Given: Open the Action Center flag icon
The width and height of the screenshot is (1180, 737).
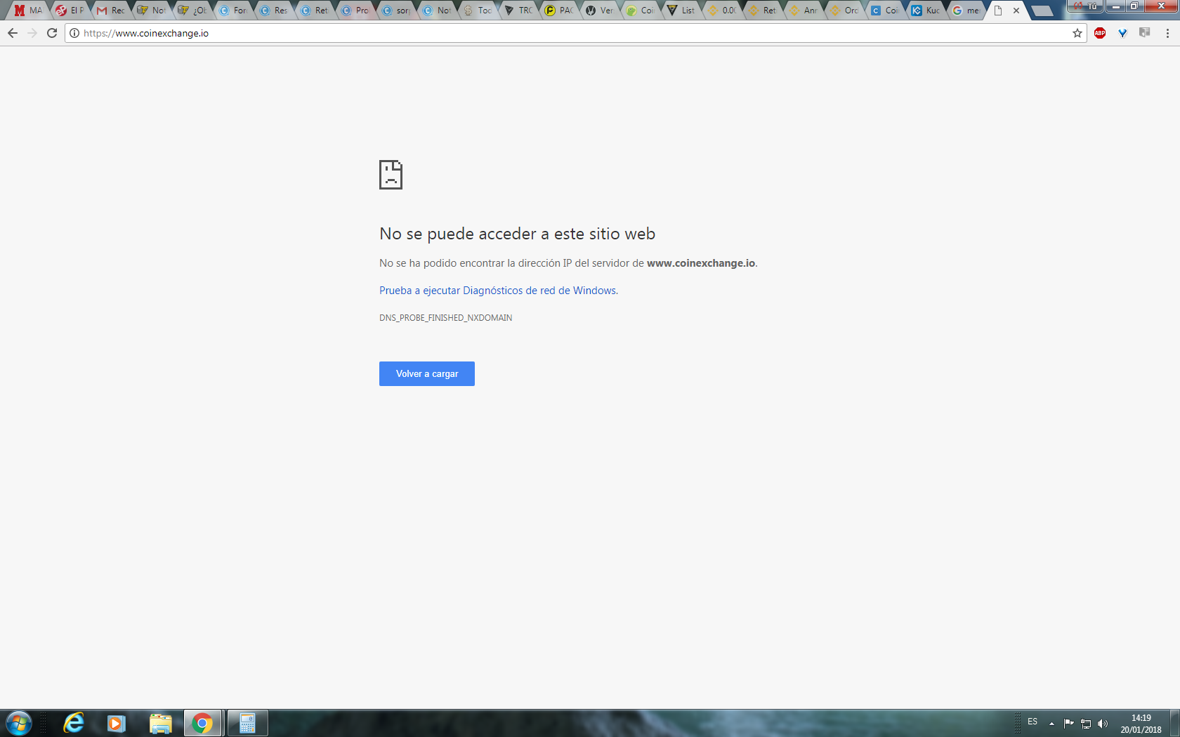Looking at the screenshot, I should coord(1068,724).
